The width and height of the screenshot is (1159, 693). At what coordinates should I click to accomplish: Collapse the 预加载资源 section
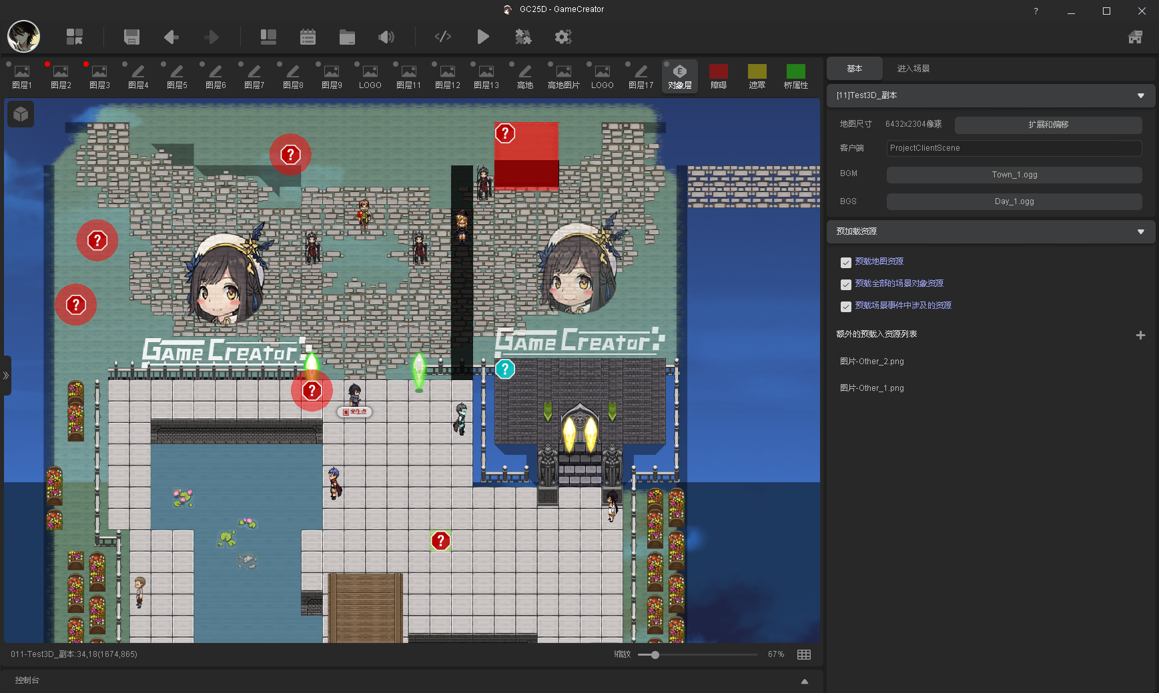1140,231
